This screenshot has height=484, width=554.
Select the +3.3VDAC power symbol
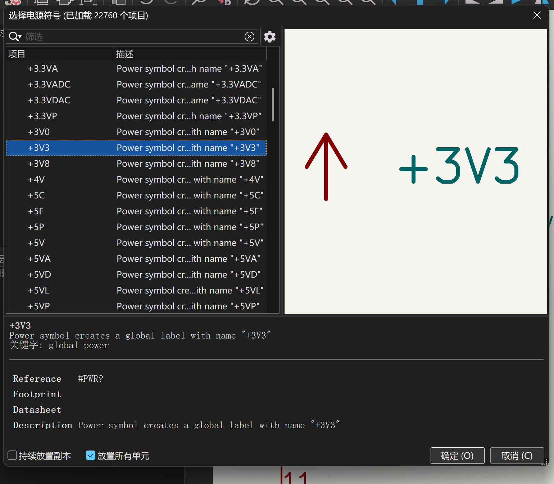136,100
